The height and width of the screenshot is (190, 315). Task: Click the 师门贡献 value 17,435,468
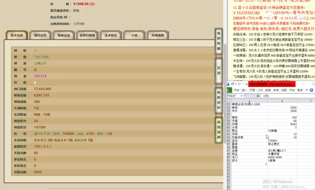click(42, 89)
